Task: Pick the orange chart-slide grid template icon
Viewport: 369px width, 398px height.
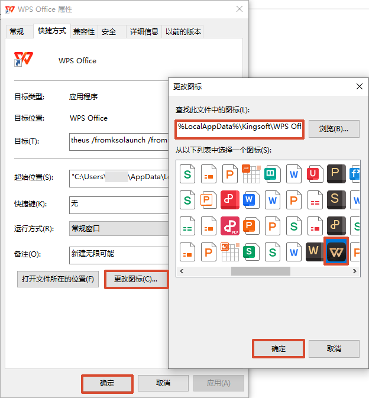Action: coord(229,252)
